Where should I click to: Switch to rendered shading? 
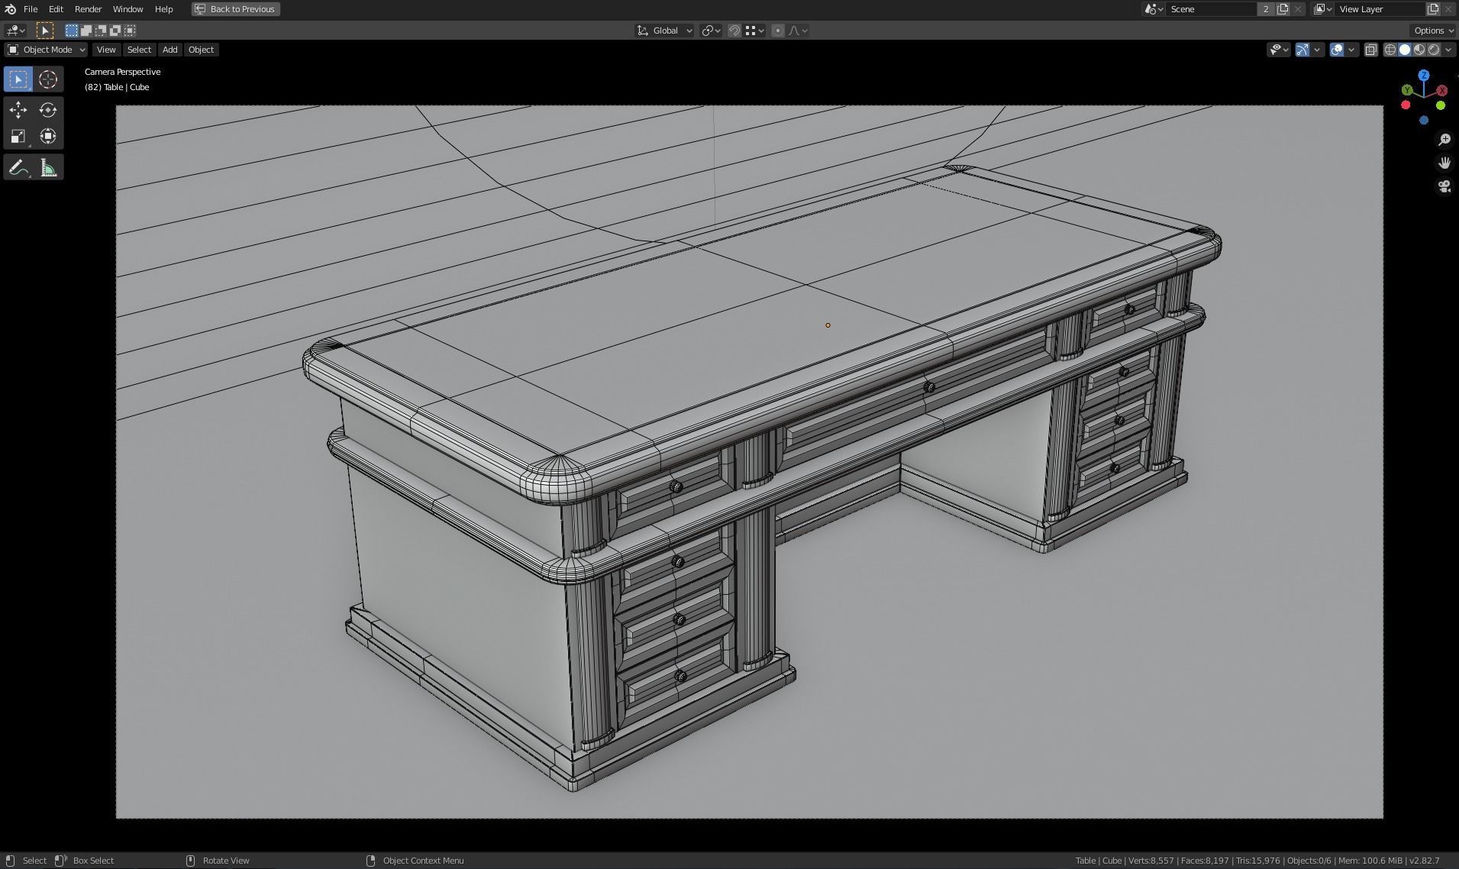[1434, 50]
